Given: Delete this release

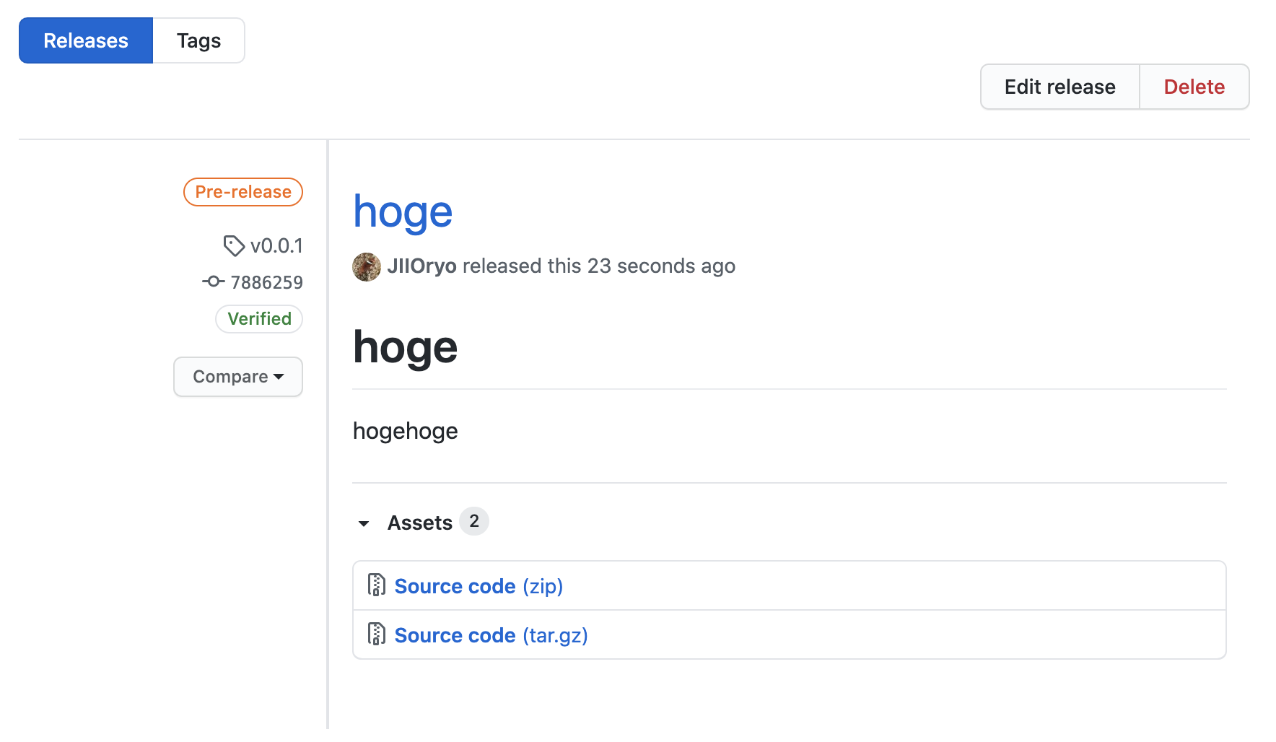Looking at the screenshot, I should 1194,87.
